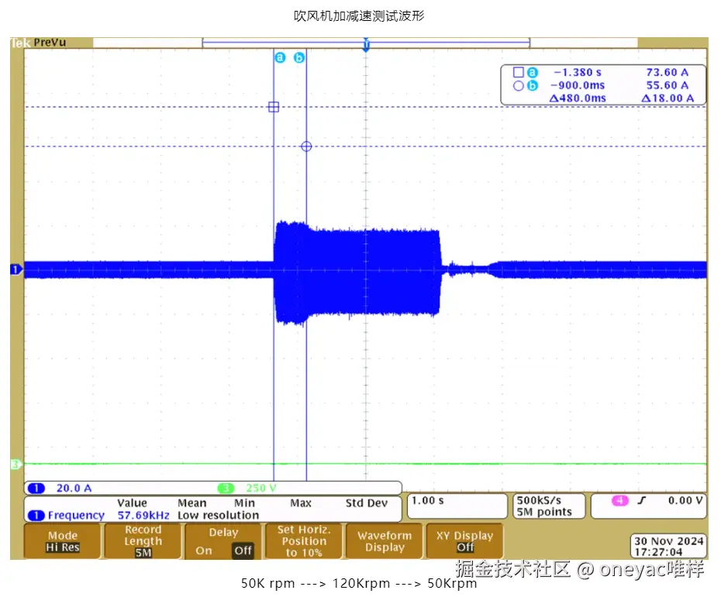Open the Waveform Display menu
The image size is (721, 597).
(385, 541)
